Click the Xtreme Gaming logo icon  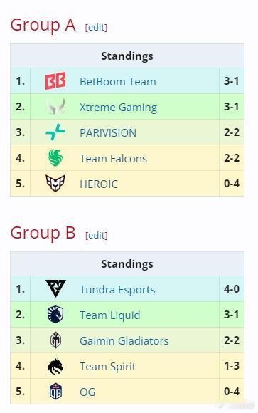tap(55, 106)
